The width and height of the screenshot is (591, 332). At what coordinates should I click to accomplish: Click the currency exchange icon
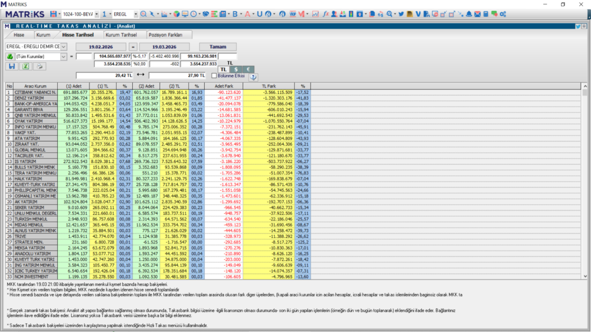pos(381,14)
